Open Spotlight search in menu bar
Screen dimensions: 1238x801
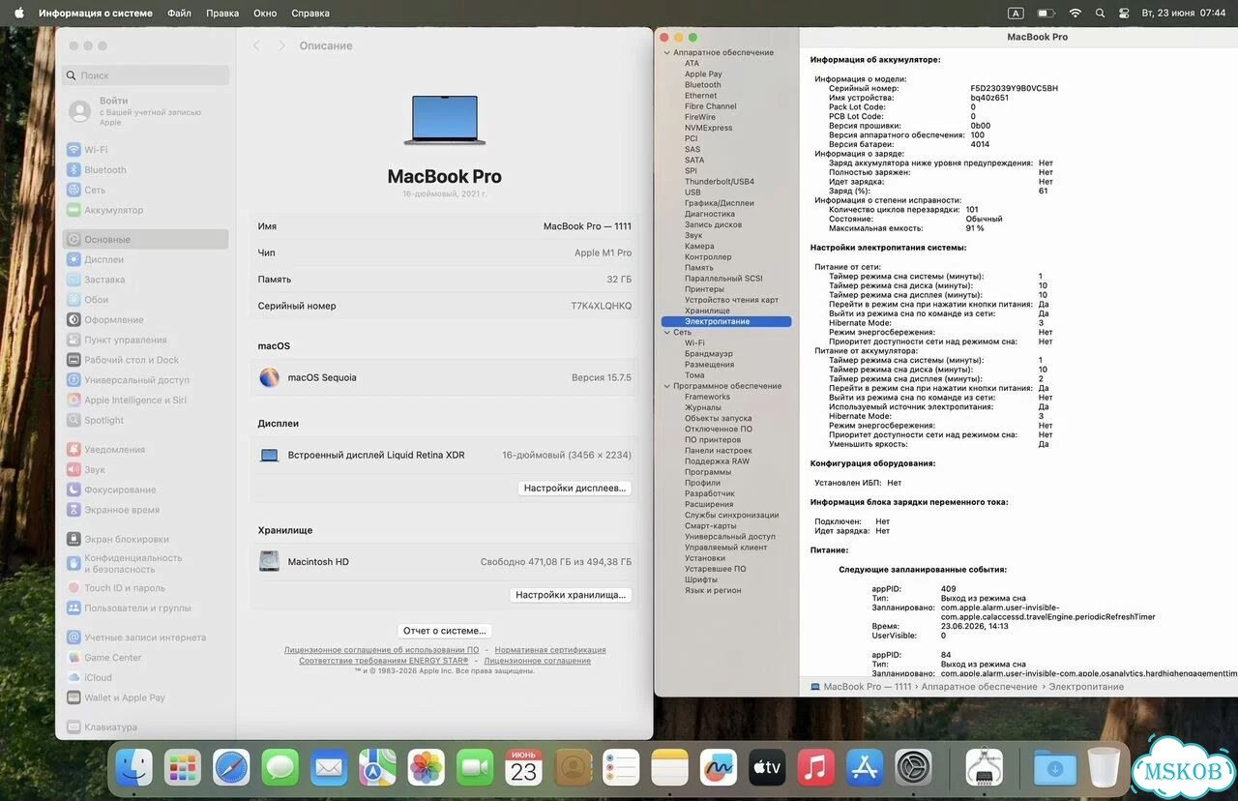(x=1100, y=14)
